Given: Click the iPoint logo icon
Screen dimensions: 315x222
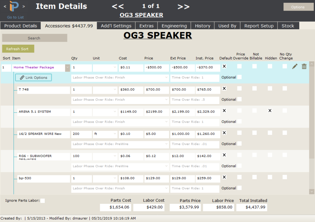Looking at the screenshot, I should point(14,6).
